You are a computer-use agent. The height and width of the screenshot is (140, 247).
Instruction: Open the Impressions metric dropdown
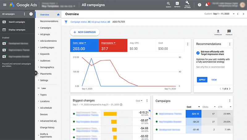point(108,43)
